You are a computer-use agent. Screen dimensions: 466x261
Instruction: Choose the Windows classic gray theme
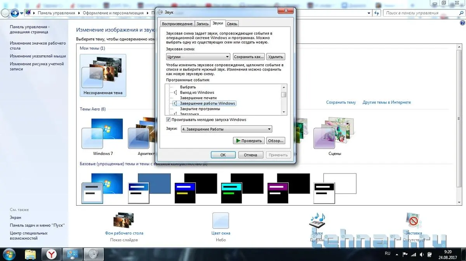click(149, 188)
